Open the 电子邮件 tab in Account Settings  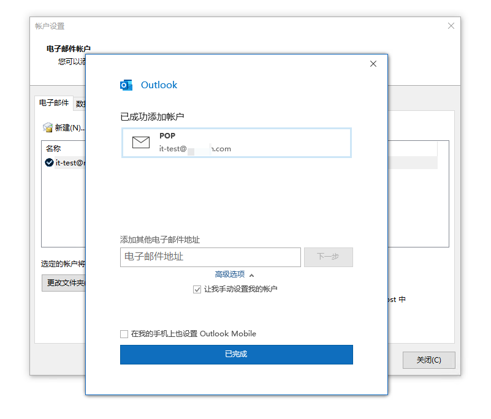[54, 103]
